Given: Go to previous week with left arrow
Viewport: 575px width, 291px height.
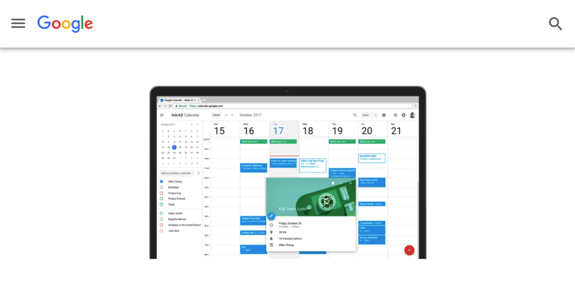Looking at the screenshot, I should (x=226, y=115).
